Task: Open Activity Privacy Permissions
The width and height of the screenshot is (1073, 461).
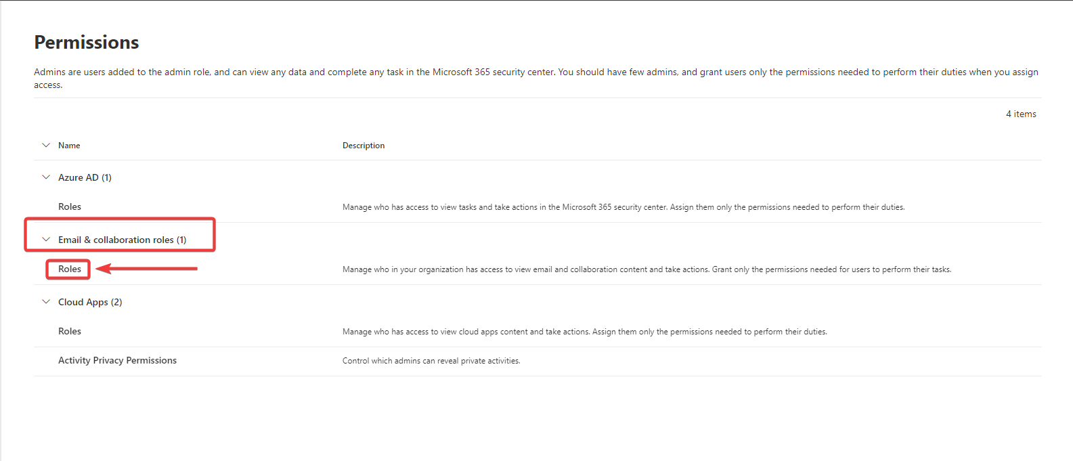Action: [117, 361]
